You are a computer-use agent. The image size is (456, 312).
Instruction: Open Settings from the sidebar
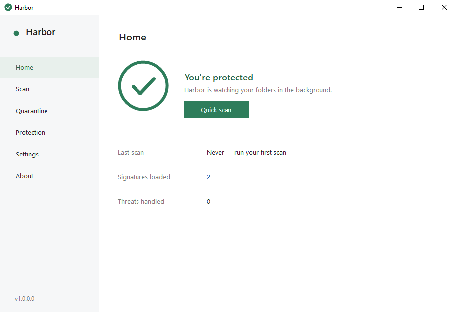coord(50,155)
